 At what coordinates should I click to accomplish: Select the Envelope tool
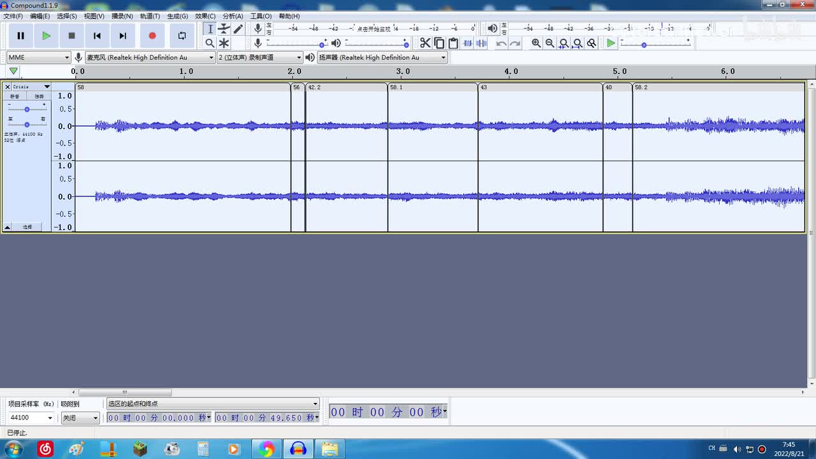pyautogui.click(x=224, y=29)
